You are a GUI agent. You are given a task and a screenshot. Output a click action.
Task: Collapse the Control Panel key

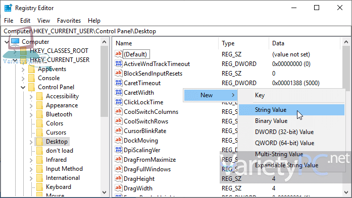pyautogui.click(x=23, y=87)
